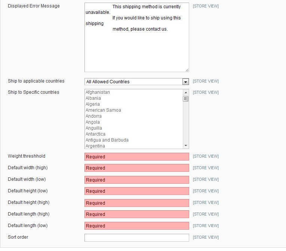Image resolution: width=286 pixels, height=251 pixels.
Task: Focus the Default length (low) field
Action: [136, 226]
